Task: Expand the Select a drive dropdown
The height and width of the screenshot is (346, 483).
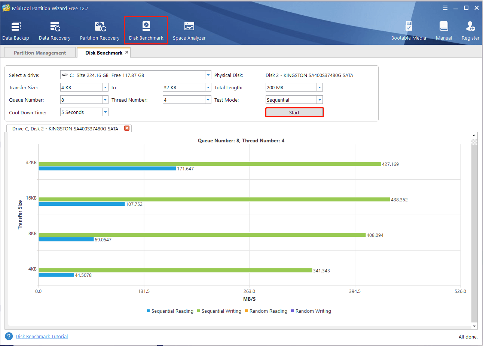Action: pos(208,75)
